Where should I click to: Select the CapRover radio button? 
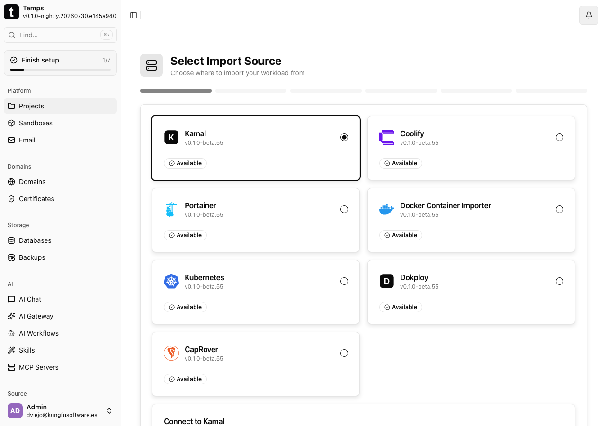[x=344, y=353]
